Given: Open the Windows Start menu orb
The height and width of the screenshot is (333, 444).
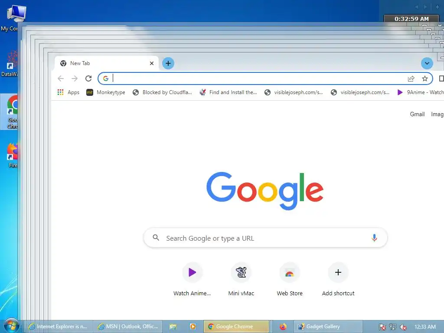Looking at the screenshot, I should coord(11,326).
